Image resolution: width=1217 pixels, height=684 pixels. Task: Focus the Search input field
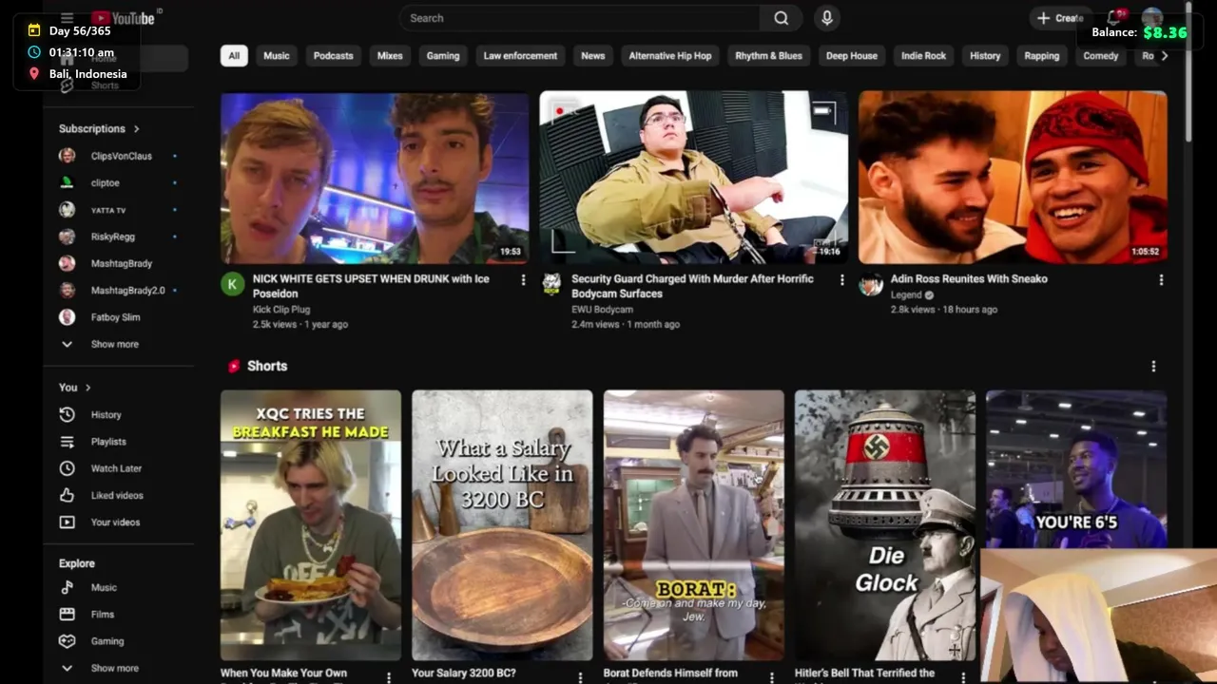coord(580,18)
